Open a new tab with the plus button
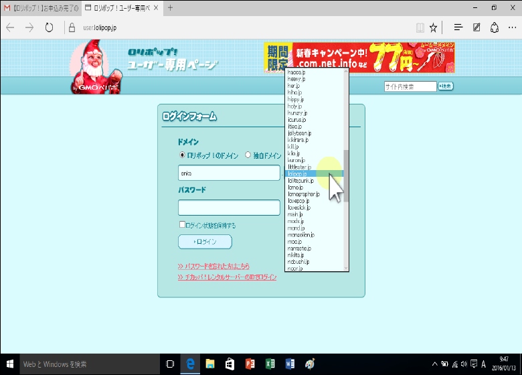The height and width of the screenshot is (375, 522). click(x=170, y=7)
